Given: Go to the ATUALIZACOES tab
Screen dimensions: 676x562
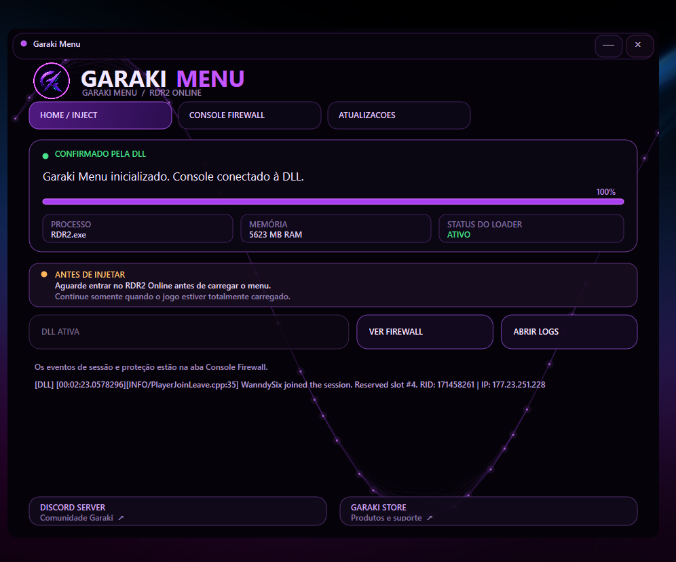Looking at the screenshot, I should click(x=399, y=115).
